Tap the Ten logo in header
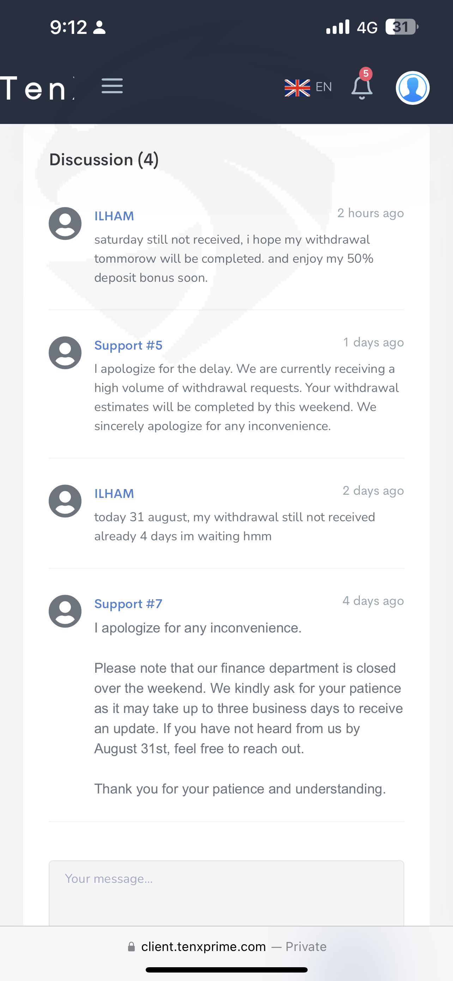 (x=37, y=88)
